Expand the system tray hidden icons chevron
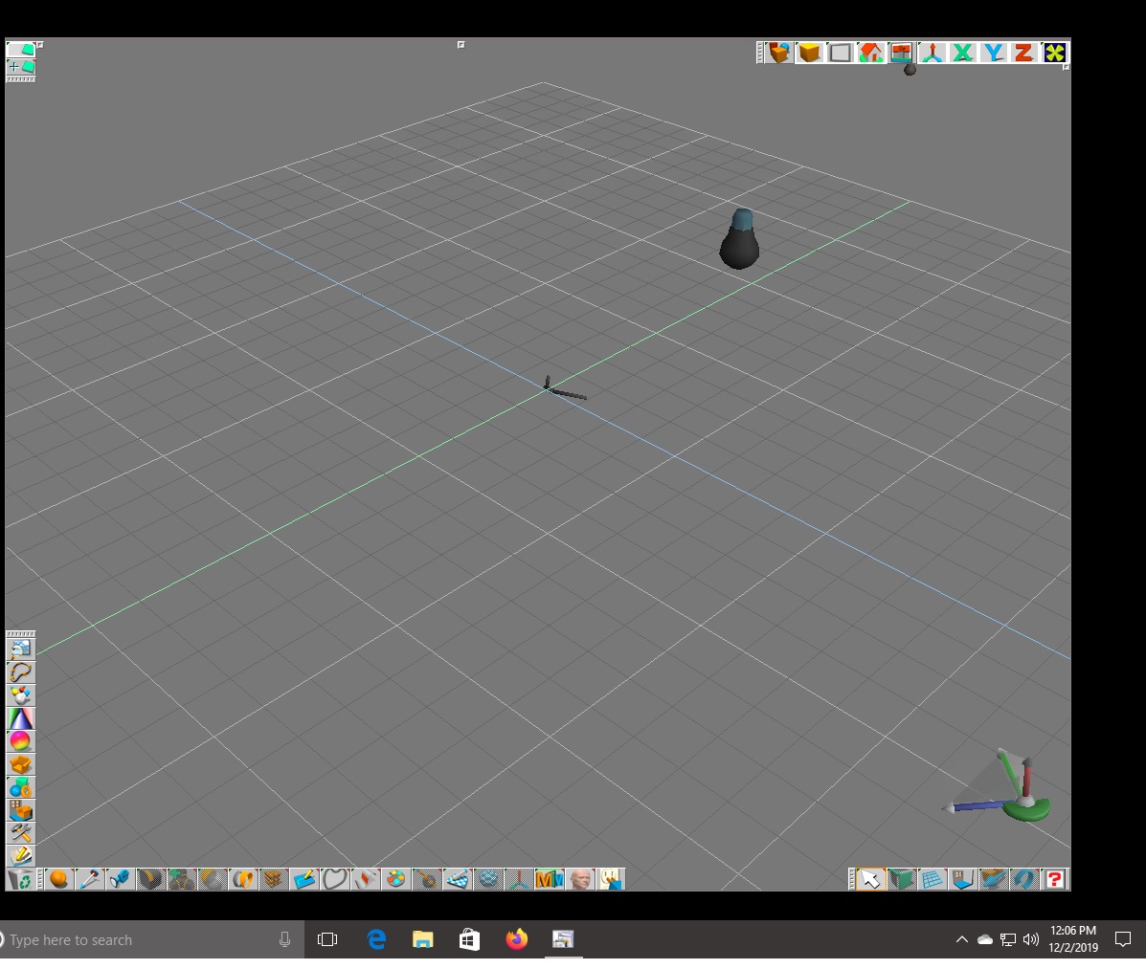This screenshot has width=1146, height=969. [x=962, y=939]
